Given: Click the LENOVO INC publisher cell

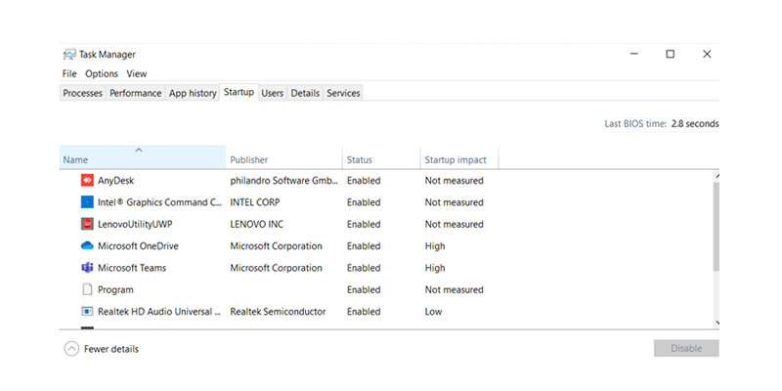Looking at the screenshot, I should pos(256,225).
